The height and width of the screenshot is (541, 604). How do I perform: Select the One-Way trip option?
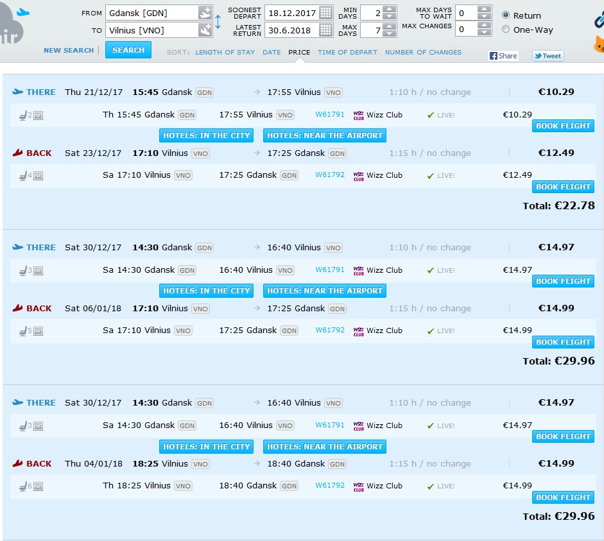point(506,30)
